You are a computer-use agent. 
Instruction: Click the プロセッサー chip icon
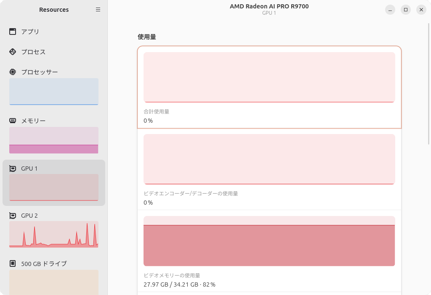click(13, 72)
